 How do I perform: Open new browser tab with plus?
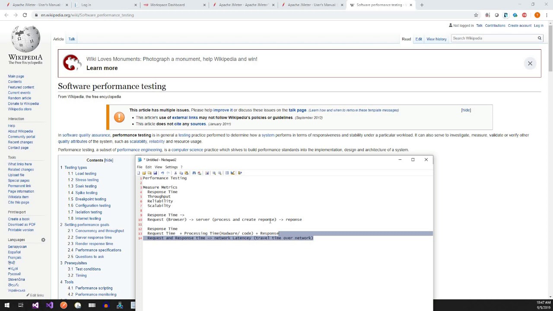click(x=422, y=5)
